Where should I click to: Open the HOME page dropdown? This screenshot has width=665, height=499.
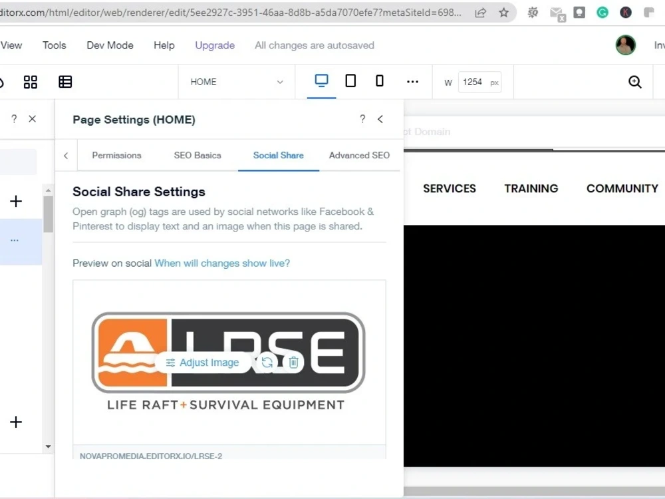(x=236, y=82)
